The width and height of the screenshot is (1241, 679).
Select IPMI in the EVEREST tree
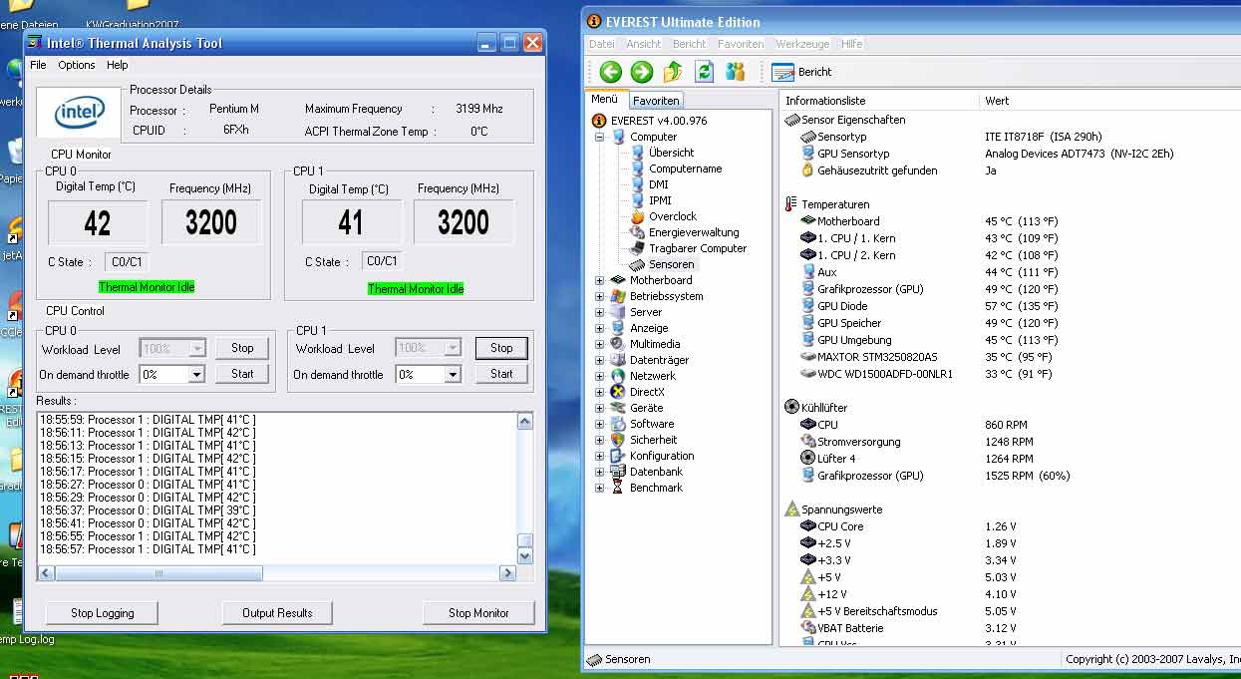pos(660,200)
